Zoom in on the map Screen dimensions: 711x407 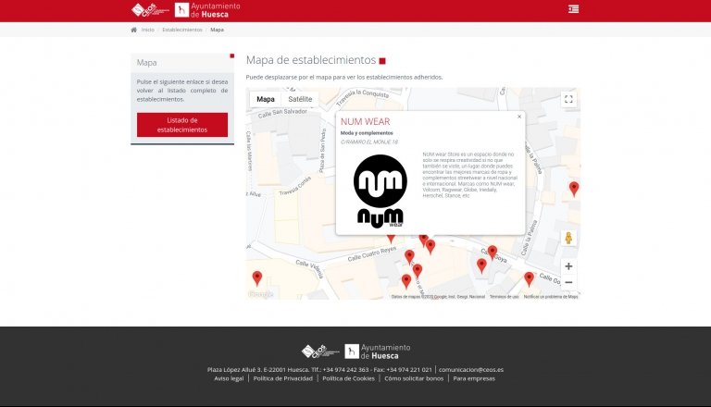[568, 266]
